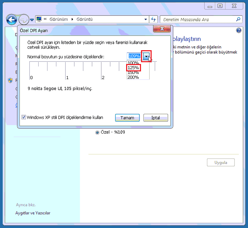Open Help with the question mark icon
The image size is (248, 228).
point(239,30)
